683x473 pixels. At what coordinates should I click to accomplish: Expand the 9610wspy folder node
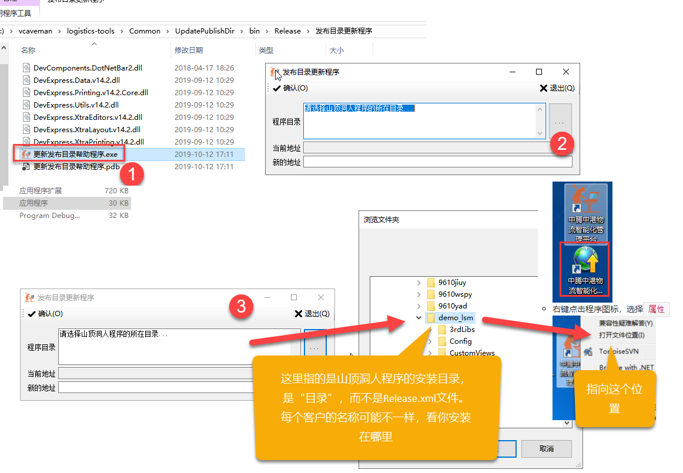(x=418, y=294)
